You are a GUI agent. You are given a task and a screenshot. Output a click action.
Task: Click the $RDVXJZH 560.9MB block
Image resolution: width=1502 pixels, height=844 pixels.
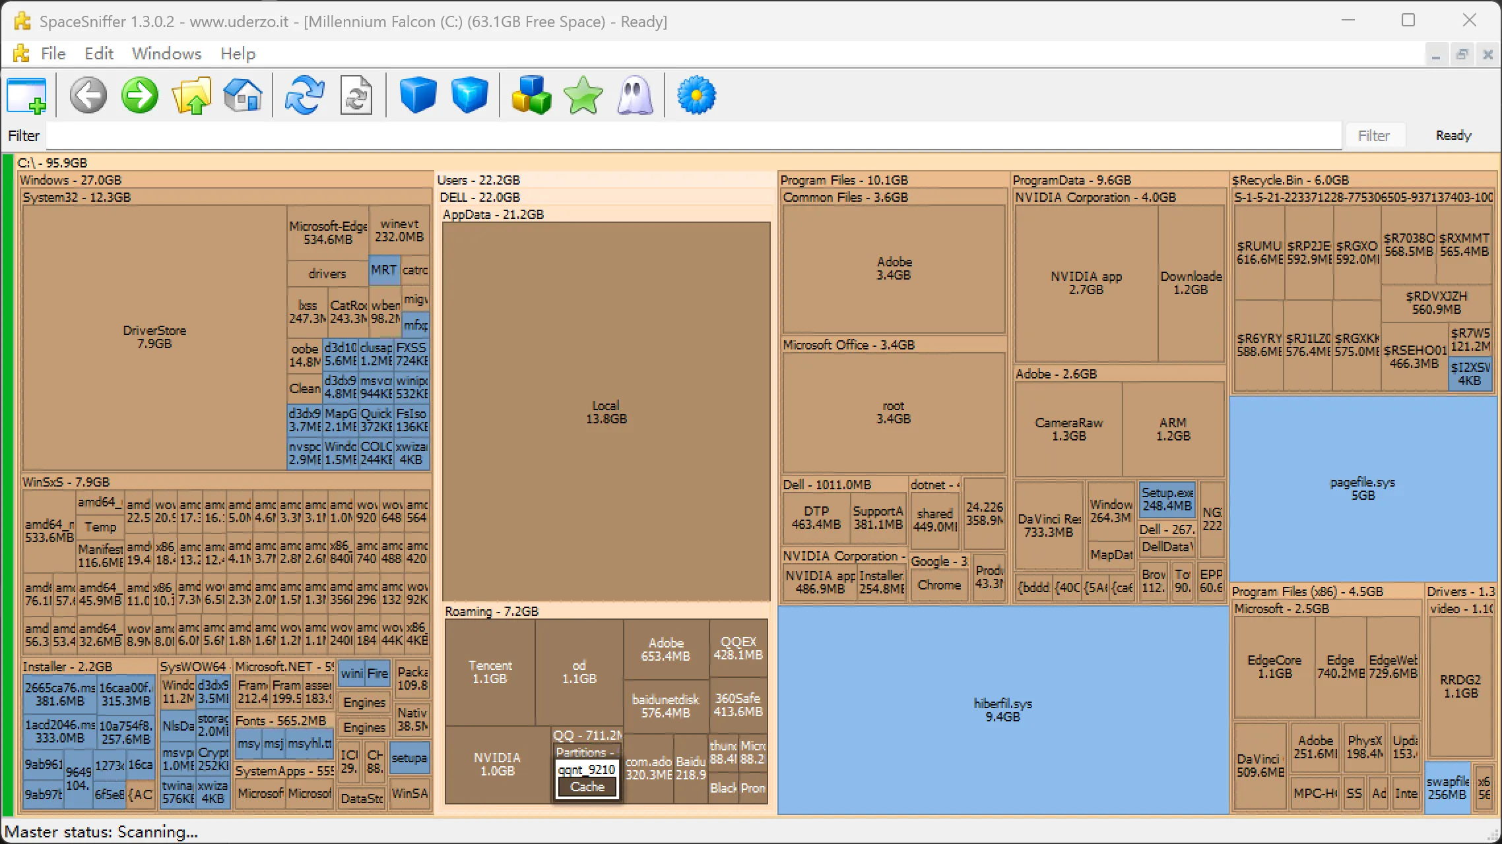[x=1436, y=303]
